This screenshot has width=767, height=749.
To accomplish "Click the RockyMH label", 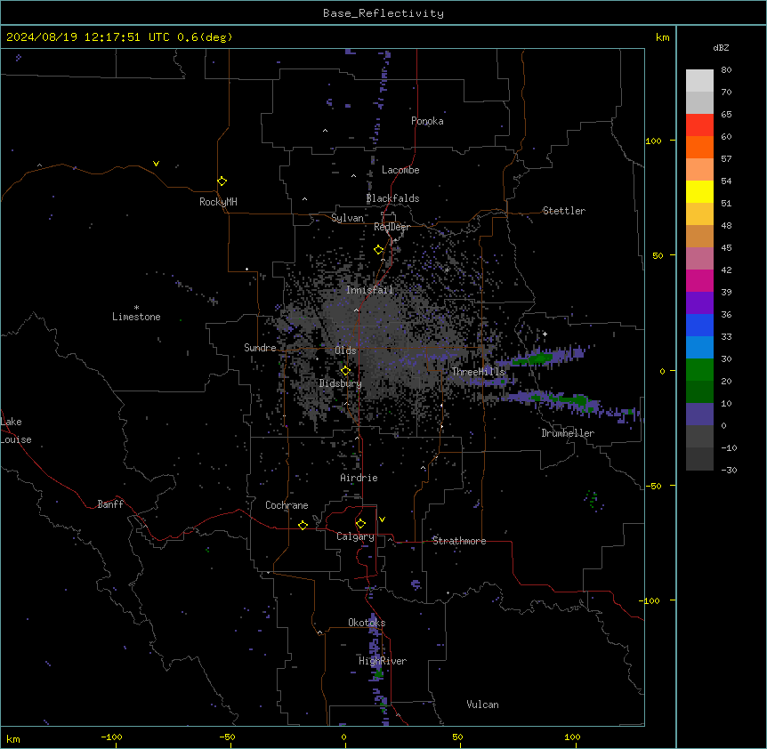I will click(218, 202).
